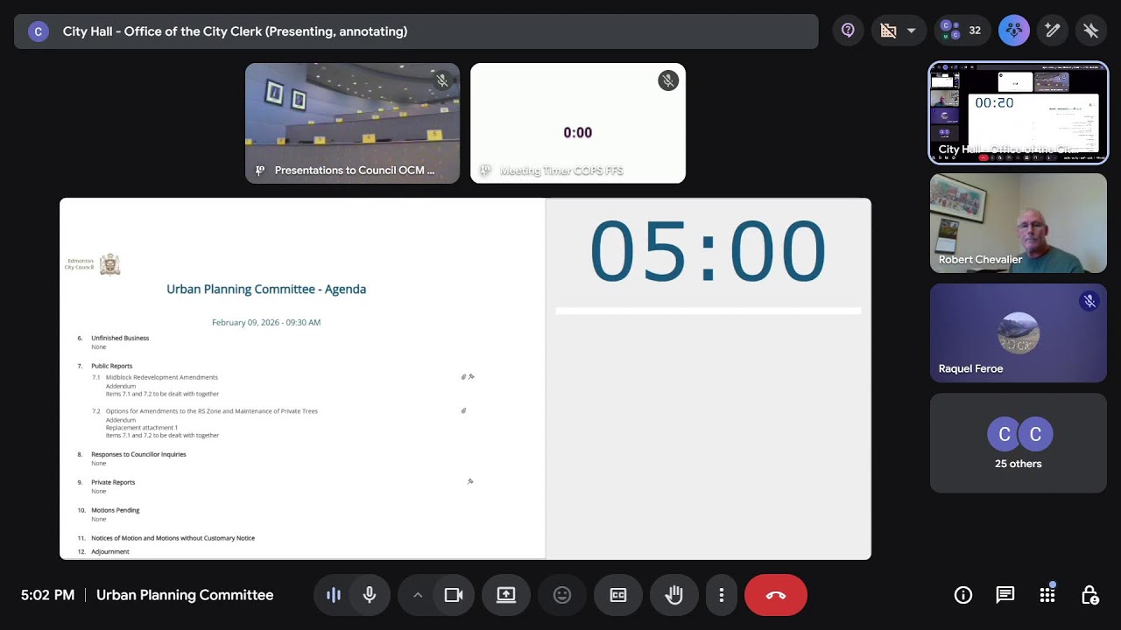Open participants list showing 32
This screenshot has width=1121, height=630.
[961, 31]
